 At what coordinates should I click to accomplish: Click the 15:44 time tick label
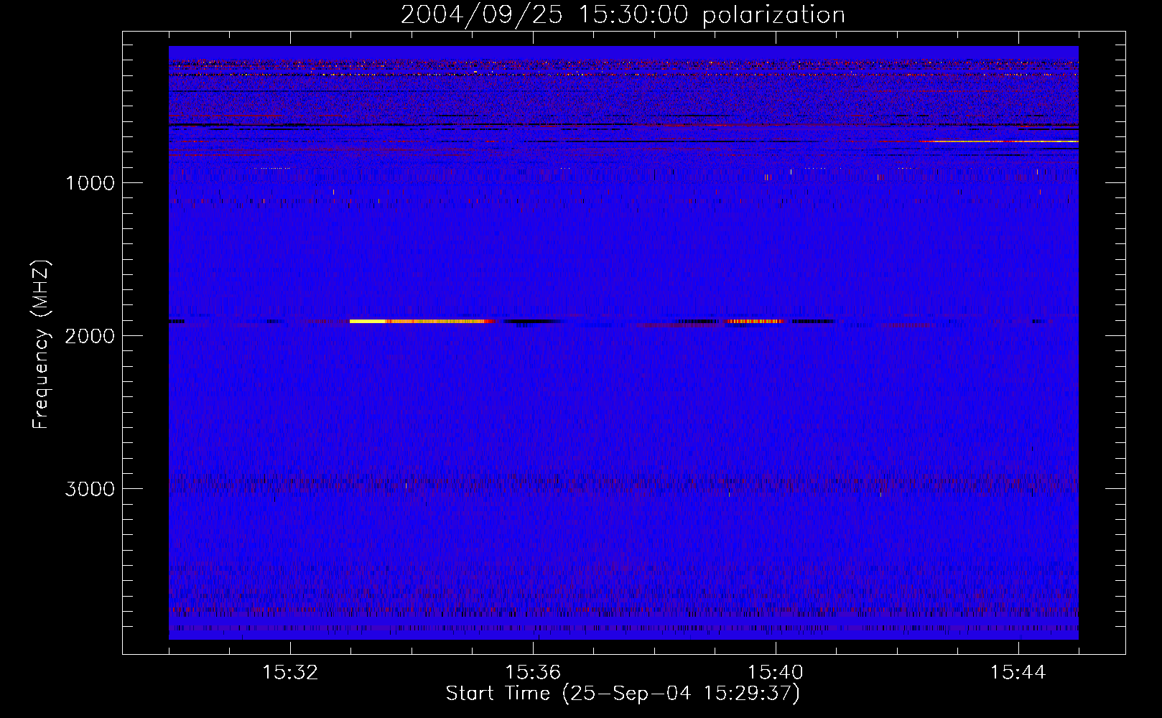[1018, 673]
